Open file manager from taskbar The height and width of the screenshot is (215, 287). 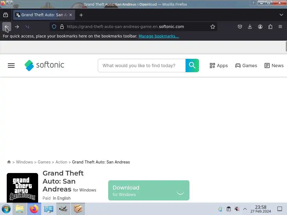click(20, 209)
